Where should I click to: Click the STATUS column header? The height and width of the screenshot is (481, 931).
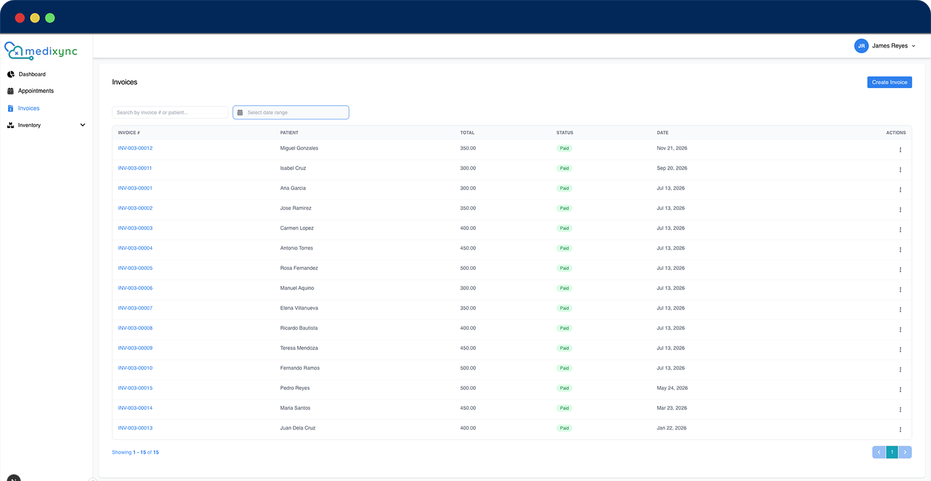[565, 133]
